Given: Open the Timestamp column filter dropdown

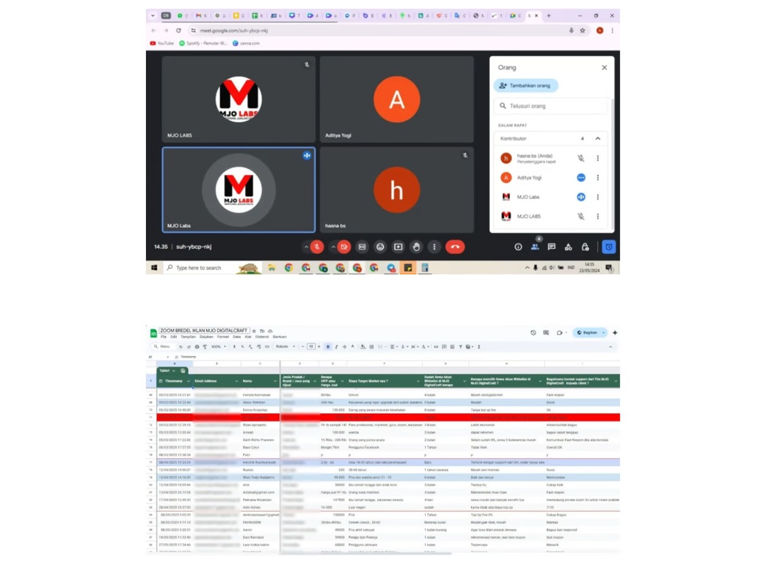Looking at the screenshot, I should pyautogui.click(x=188, y=381).
